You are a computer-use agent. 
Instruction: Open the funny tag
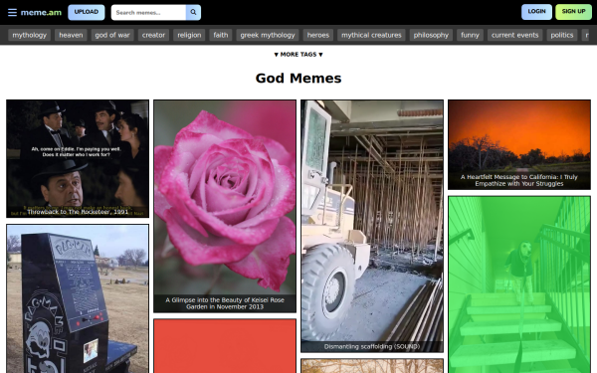tap(470, 35)
